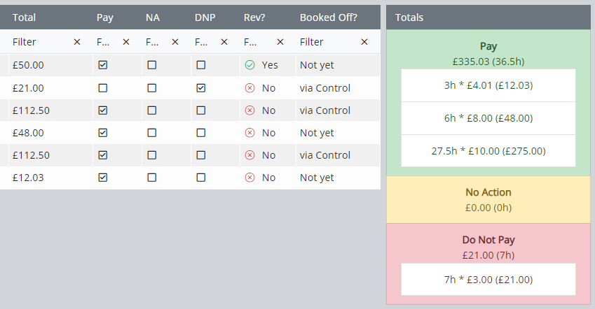Tick NA checkbox in £48.00 row
Image resolution: width=595 pixels, height=309 pixels.
coord(152,133)
